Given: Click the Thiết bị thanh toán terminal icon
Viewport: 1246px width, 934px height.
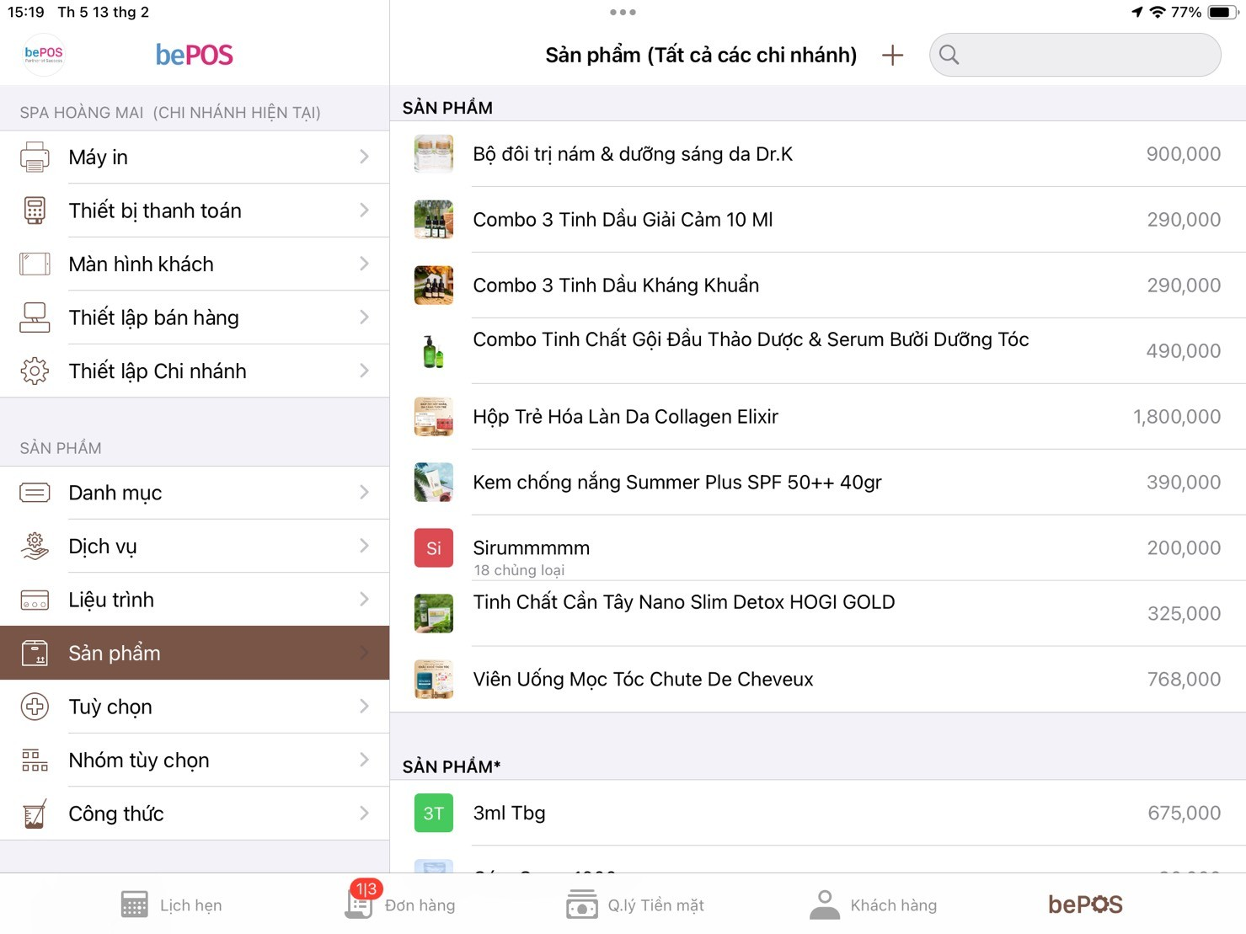Looking at the screenshot, I should [35, 211].
